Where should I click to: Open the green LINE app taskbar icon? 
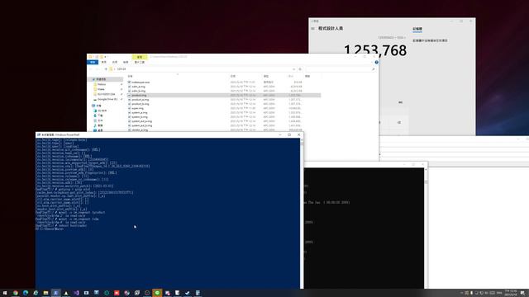[x=157, y=293]
